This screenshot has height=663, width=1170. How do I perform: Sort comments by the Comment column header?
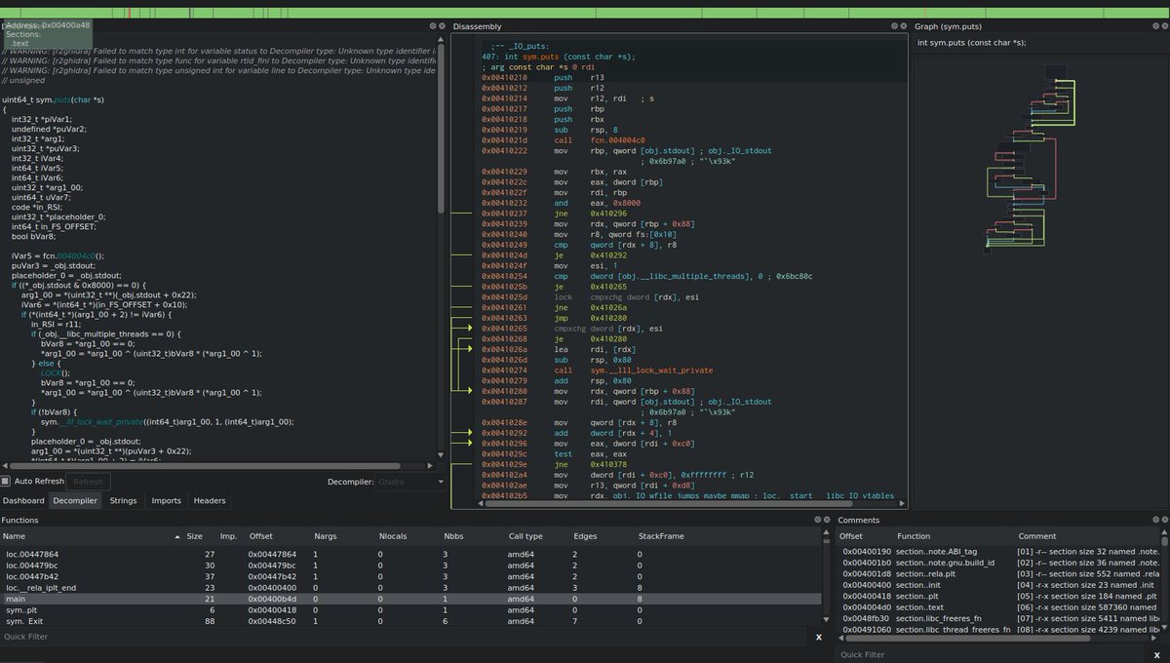tap(1037, 536)
